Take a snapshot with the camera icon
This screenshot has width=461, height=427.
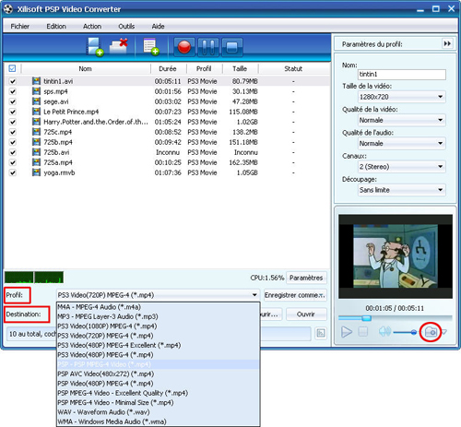point(431,332)
